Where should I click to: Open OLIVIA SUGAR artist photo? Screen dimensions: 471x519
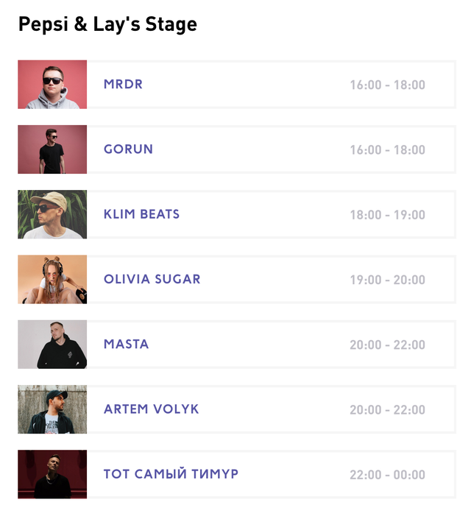[x=52, y=279]
